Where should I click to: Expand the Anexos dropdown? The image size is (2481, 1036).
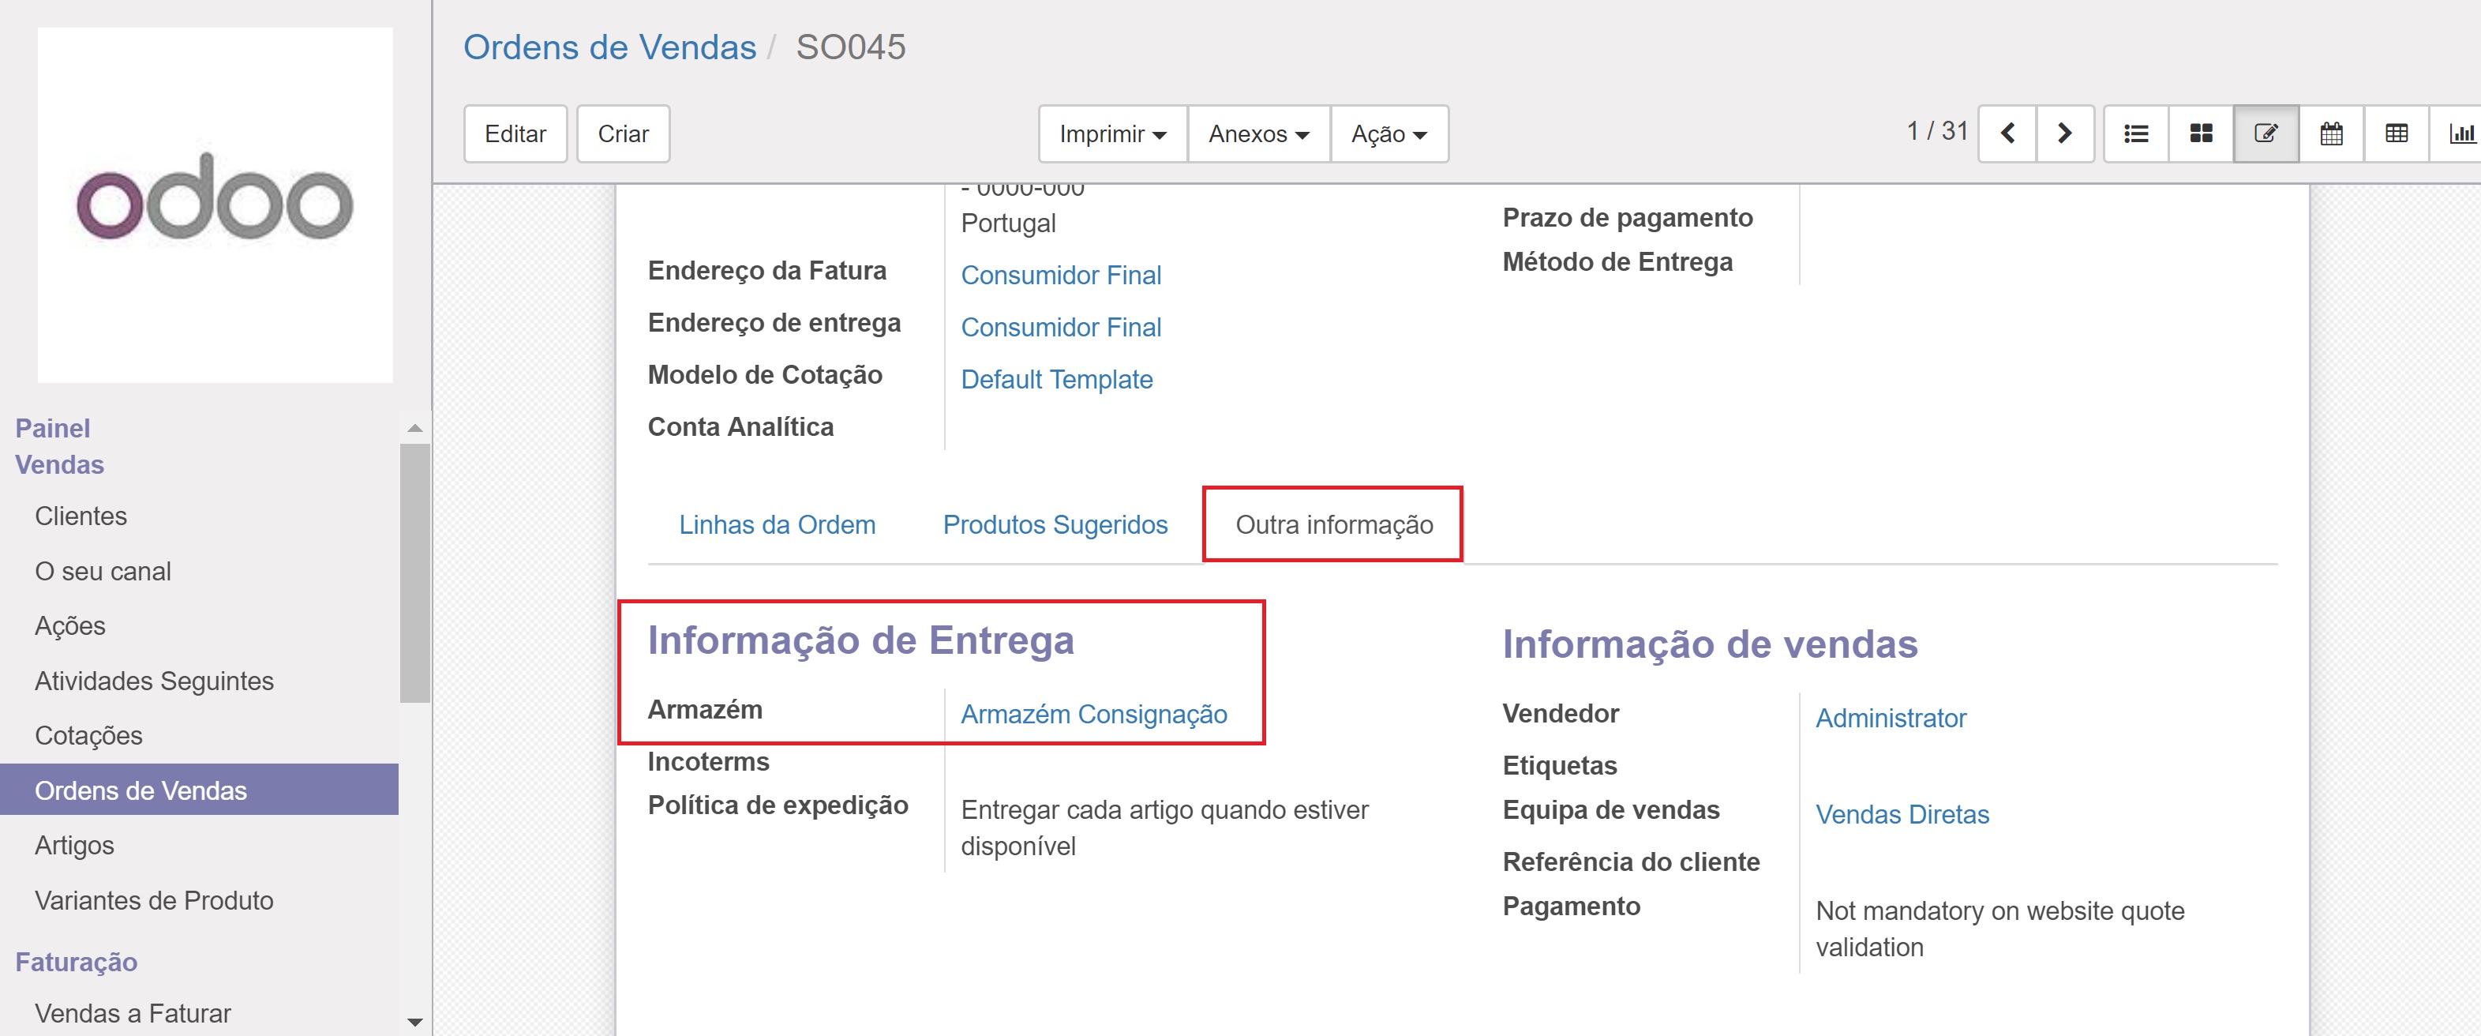[x=1257, y=134]
